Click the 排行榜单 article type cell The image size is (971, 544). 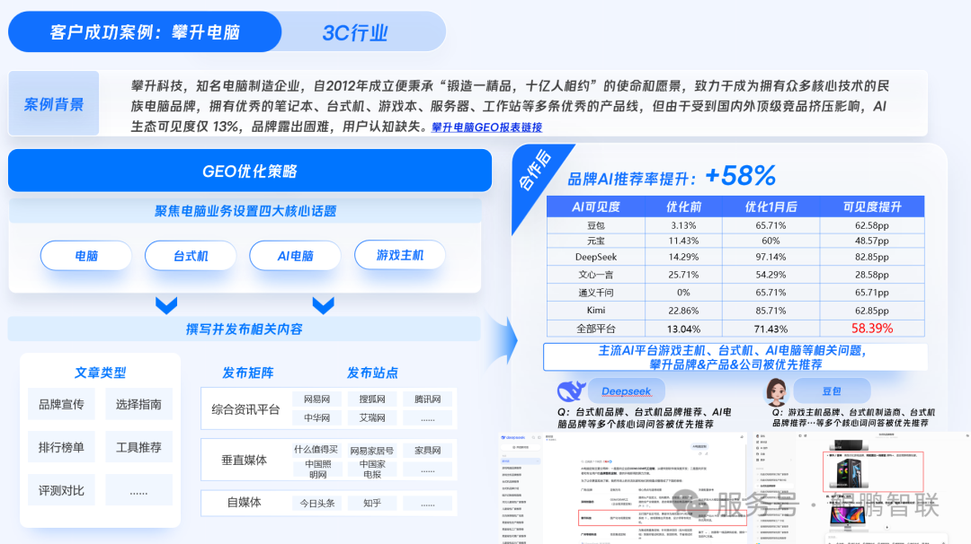click(61, 447)
